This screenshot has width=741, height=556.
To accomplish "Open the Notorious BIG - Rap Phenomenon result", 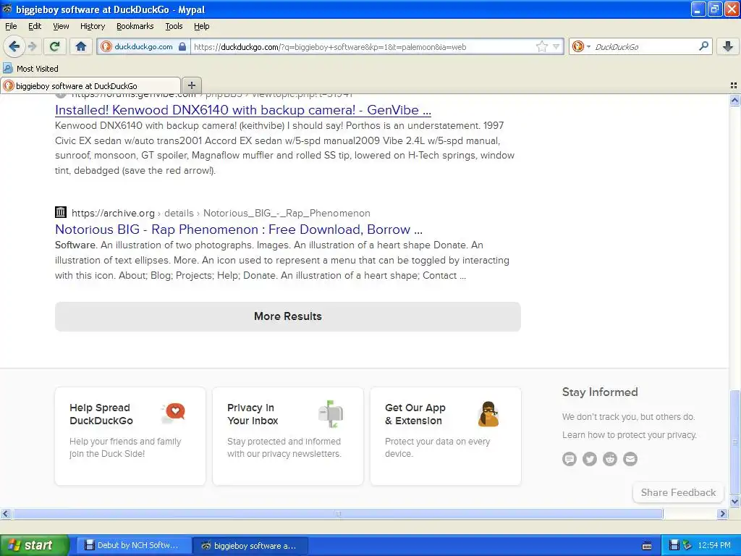I will coord(239,229).
